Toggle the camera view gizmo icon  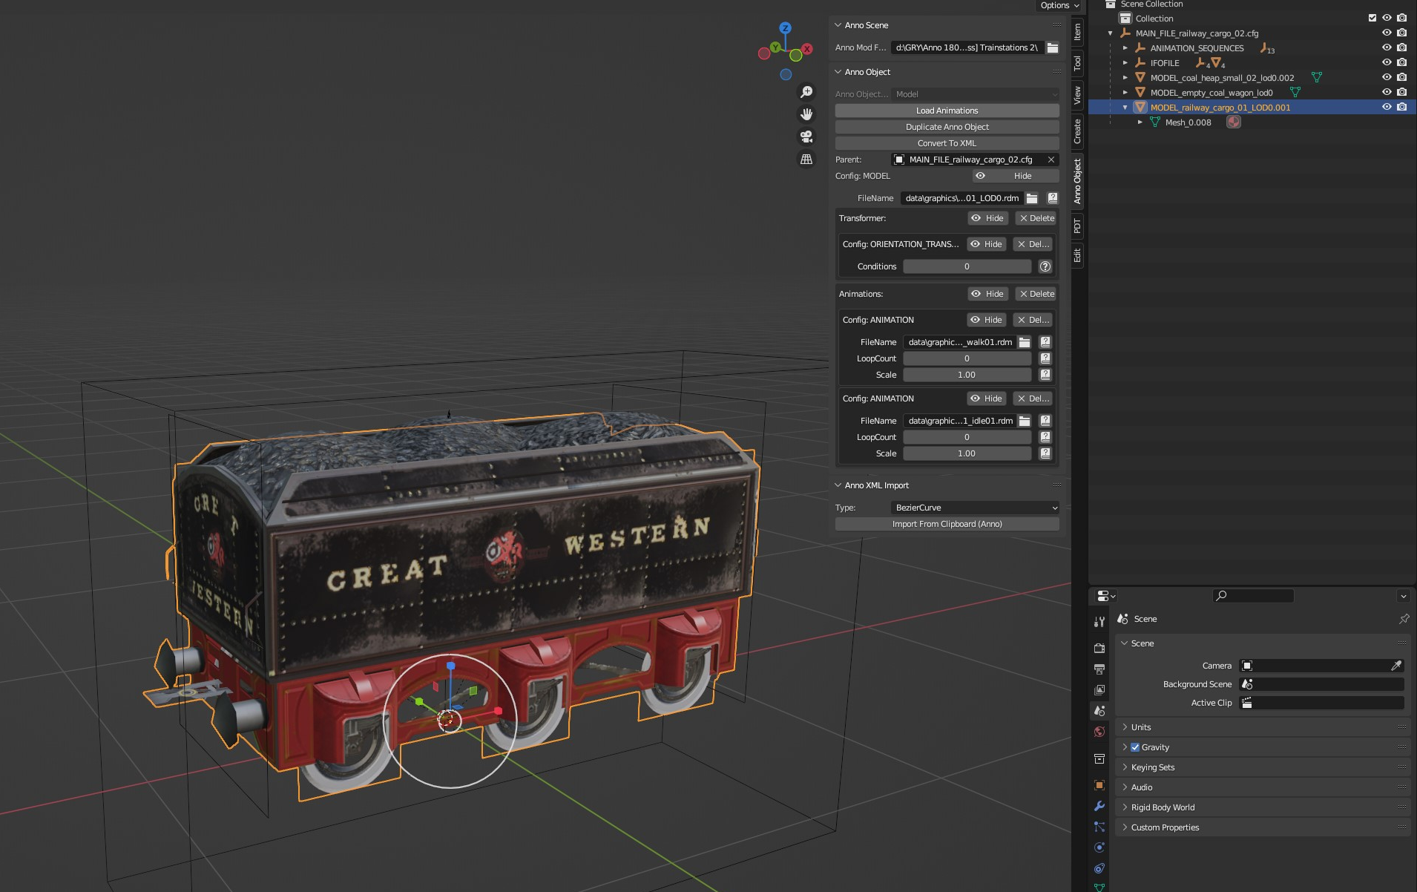tap(806, 137)
